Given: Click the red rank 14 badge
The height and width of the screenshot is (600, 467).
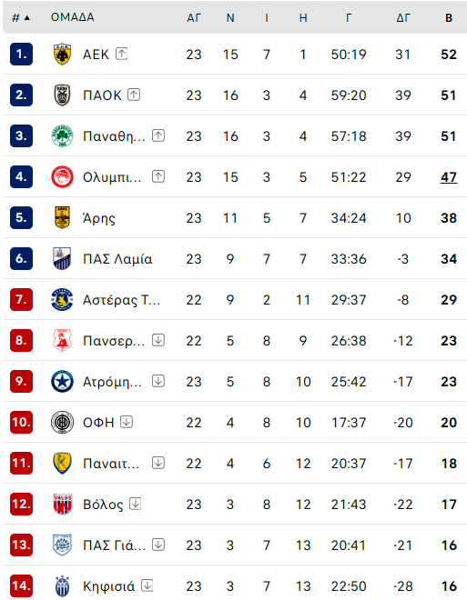Looking at the screenshot, I should click(x=22, y=585).
